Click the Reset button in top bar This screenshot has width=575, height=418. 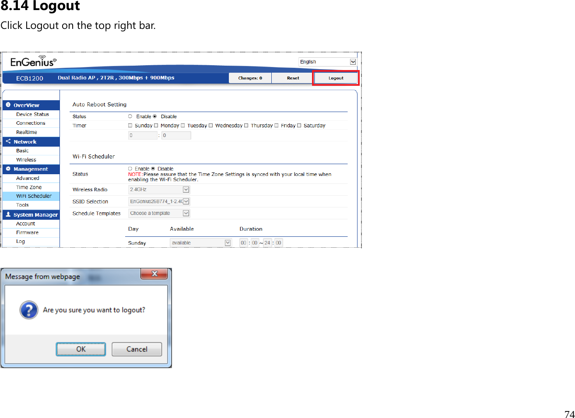[x=293, y=78]
